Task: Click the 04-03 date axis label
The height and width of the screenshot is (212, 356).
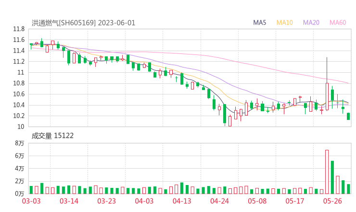Action: click(x=144, y=201)
